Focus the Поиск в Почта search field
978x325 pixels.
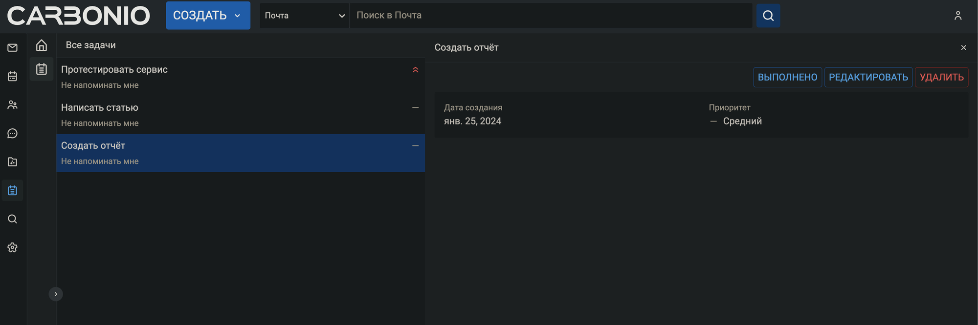(x=551, y=16)
